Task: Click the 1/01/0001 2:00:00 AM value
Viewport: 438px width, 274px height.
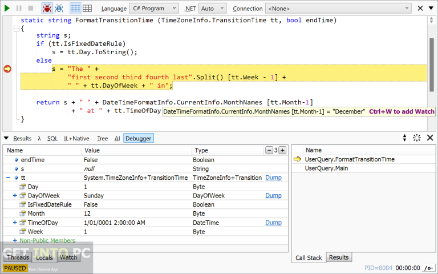Action: 115,223
